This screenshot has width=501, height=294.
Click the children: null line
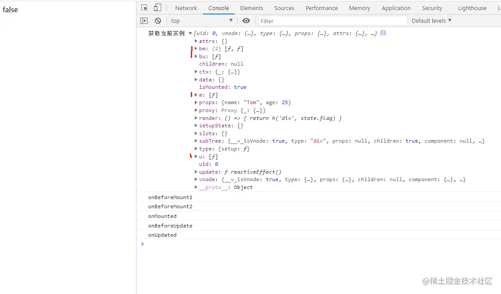pyautogui.click(x=221, y=64)
